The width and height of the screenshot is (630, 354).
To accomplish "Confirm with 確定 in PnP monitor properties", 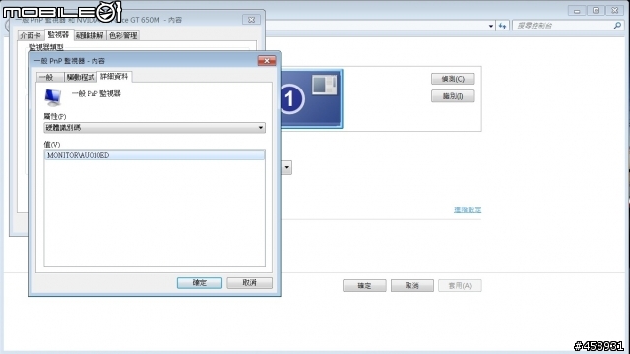I will (x=200, y=283).
